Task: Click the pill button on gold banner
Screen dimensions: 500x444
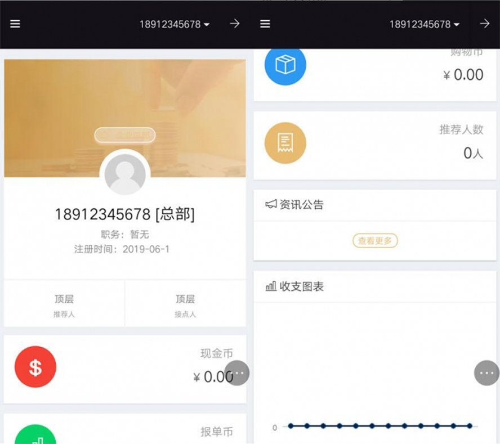Action: click(x=125, y=135)
